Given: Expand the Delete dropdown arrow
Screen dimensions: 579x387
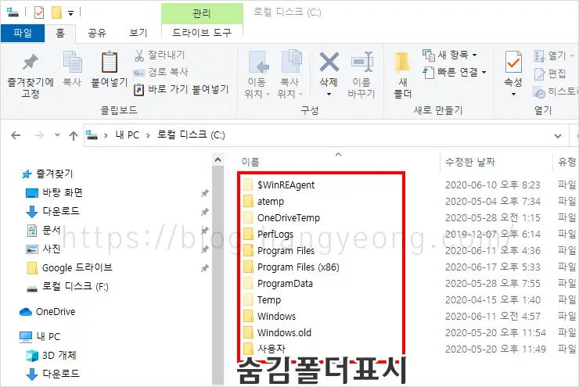Looking at the screenshot, I should click(329, 95).
